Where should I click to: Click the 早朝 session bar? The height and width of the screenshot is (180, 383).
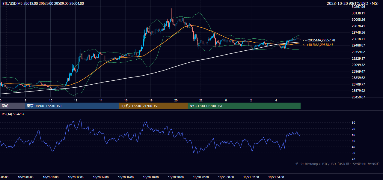[13, 106]
